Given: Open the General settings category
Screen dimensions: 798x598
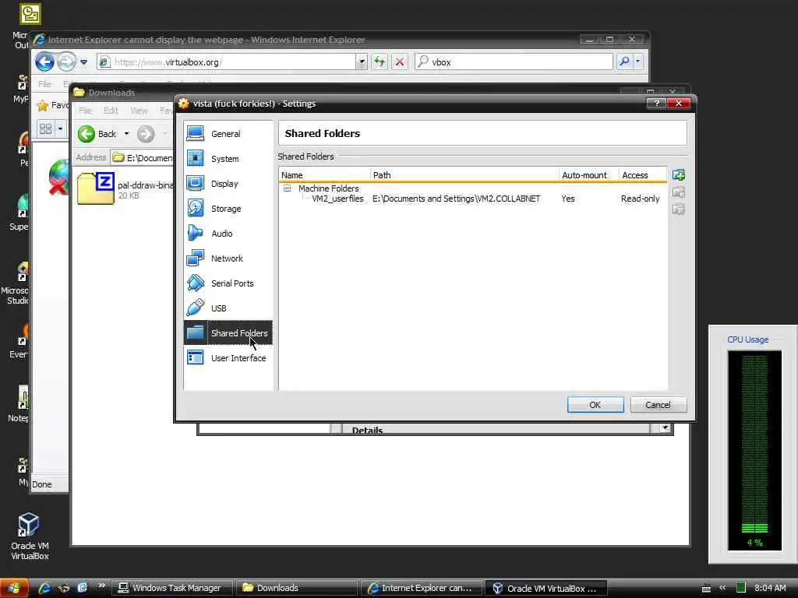Looking at the screenshot, I should (x=228, y=134).
